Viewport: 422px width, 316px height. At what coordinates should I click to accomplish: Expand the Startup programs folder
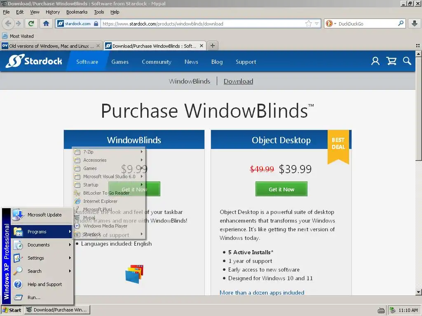click(109, 185)
